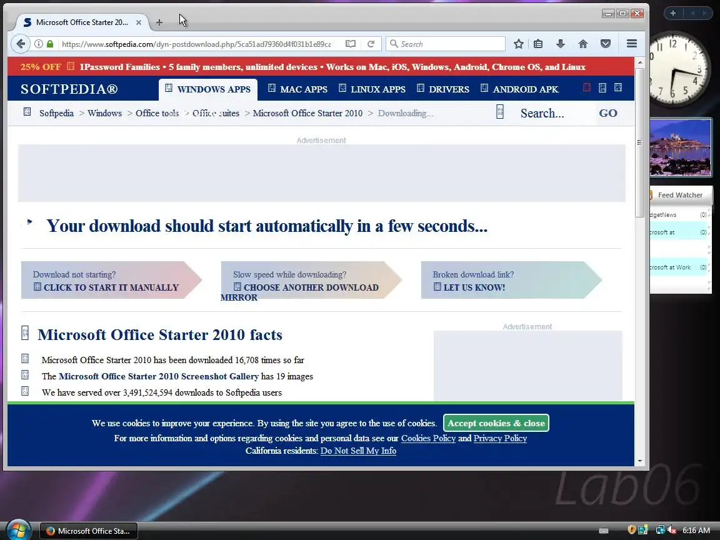Click the page scrollbar down arrow

(639, 461)
